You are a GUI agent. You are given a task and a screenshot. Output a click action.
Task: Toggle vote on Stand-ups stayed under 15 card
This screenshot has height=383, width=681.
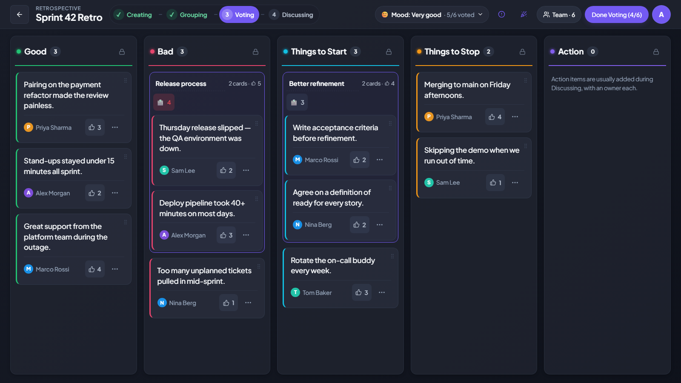pyautogui.click(x=95, y=193)
